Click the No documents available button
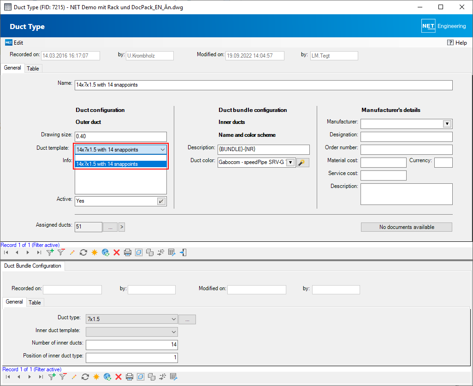 point(407,227)
